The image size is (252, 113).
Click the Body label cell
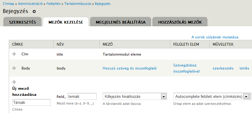click(26, 69)
